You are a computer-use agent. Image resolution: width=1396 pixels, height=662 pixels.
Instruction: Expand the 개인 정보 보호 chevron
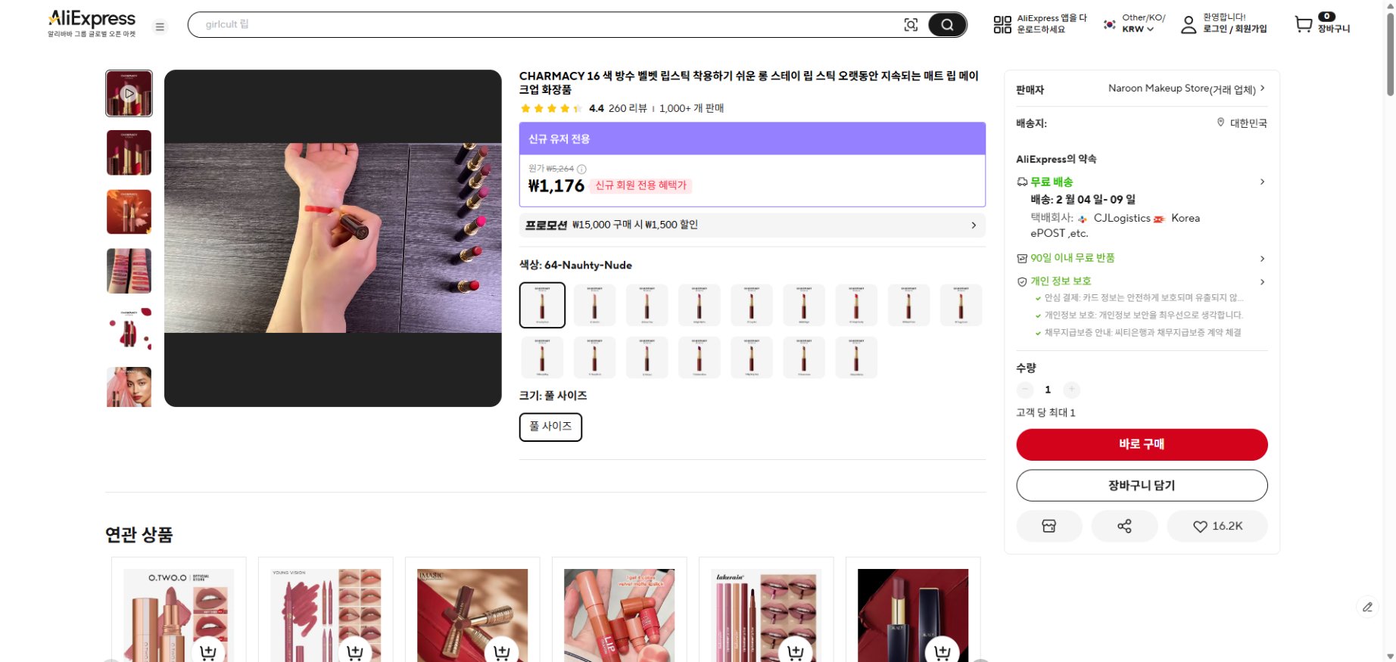click(x=1262, y=282)
